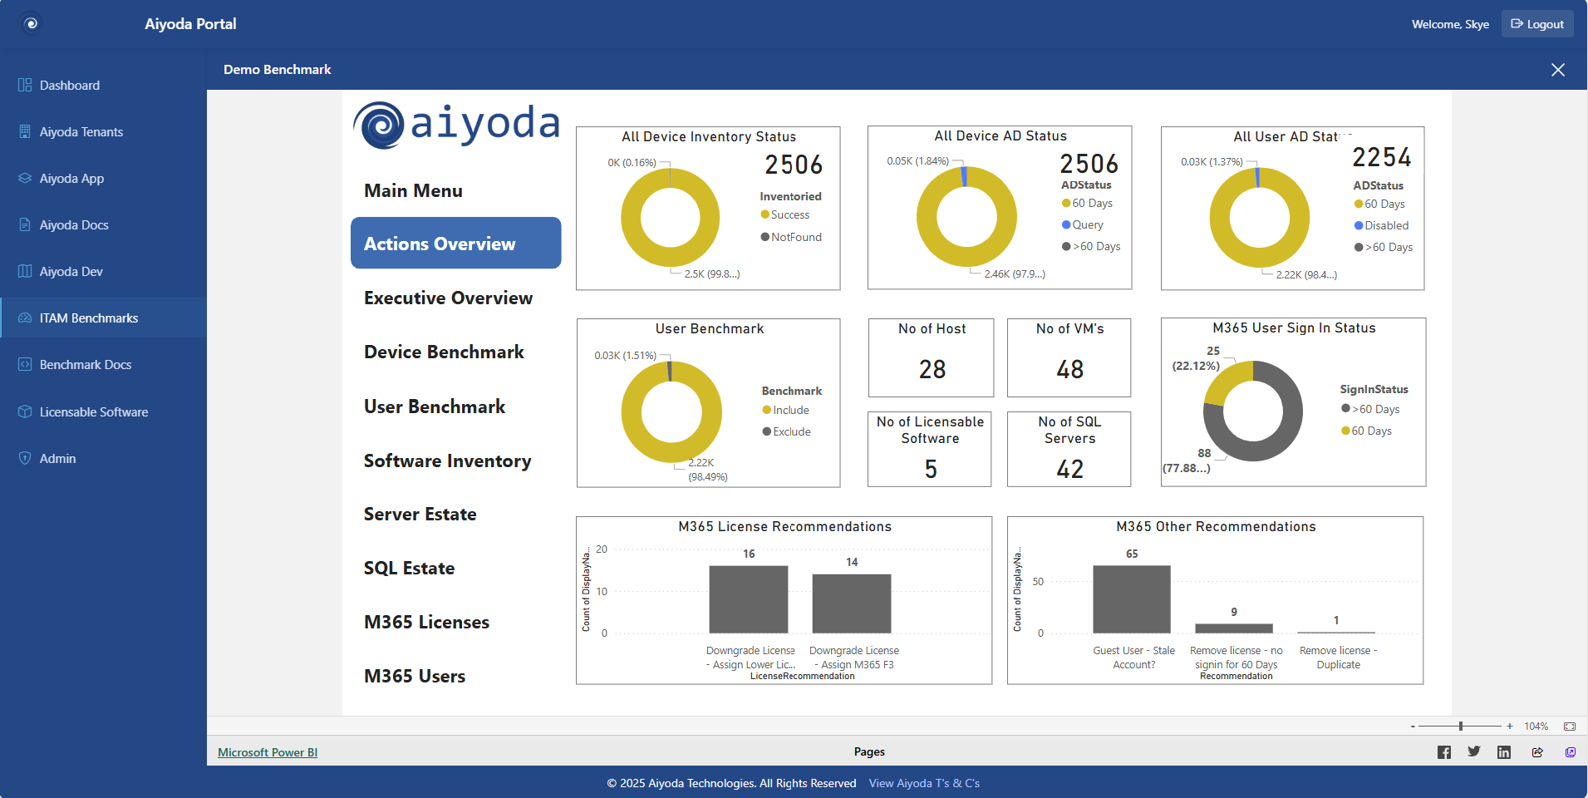1588x798 pixels.
Task: Open Benchmark Docs from the sidebar
Action: click(x=84, y=364)
